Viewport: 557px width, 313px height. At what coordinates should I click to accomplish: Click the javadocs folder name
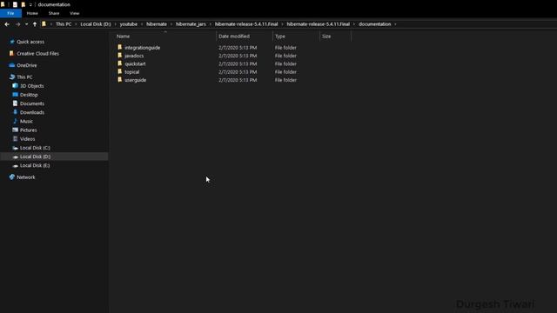pos(134,56)
